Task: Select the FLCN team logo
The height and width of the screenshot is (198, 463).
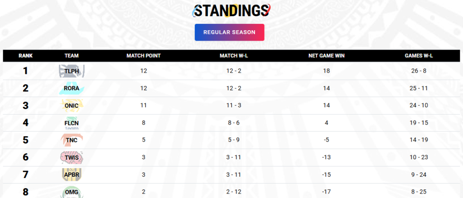Action: pos(71,123)
